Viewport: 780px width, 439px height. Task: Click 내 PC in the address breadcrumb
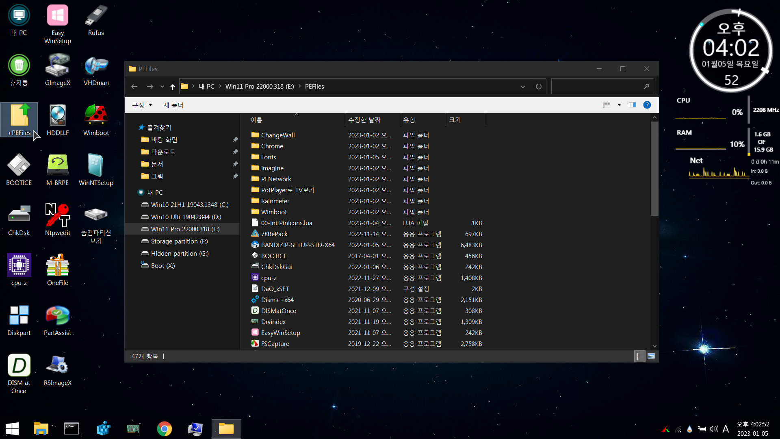(206, 86)
